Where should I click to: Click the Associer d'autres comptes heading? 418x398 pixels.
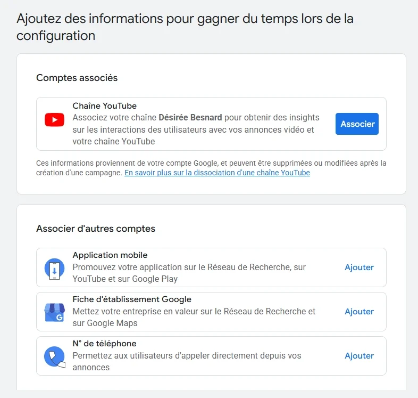click(96, 229)
